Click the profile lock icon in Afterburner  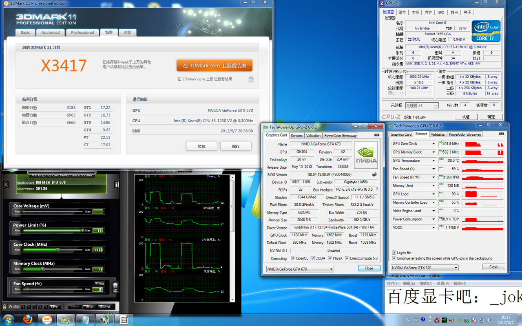click(4, 306)
